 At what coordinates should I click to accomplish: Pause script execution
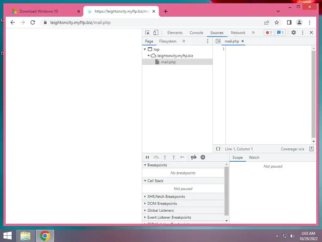tap(147, 157)
